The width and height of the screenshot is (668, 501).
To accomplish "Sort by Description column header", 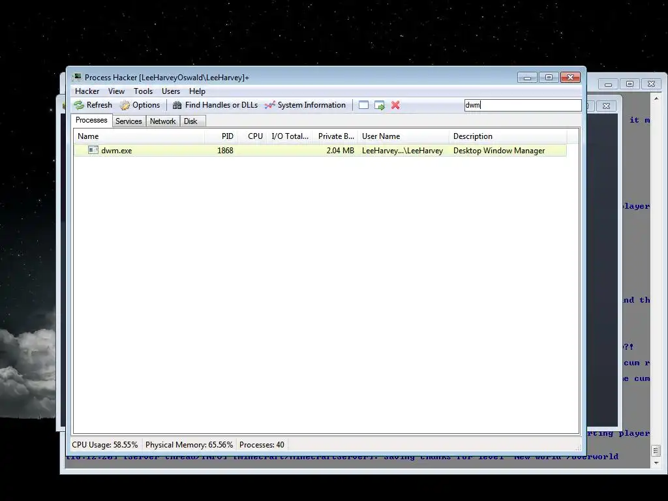I will tap(508, 136).
